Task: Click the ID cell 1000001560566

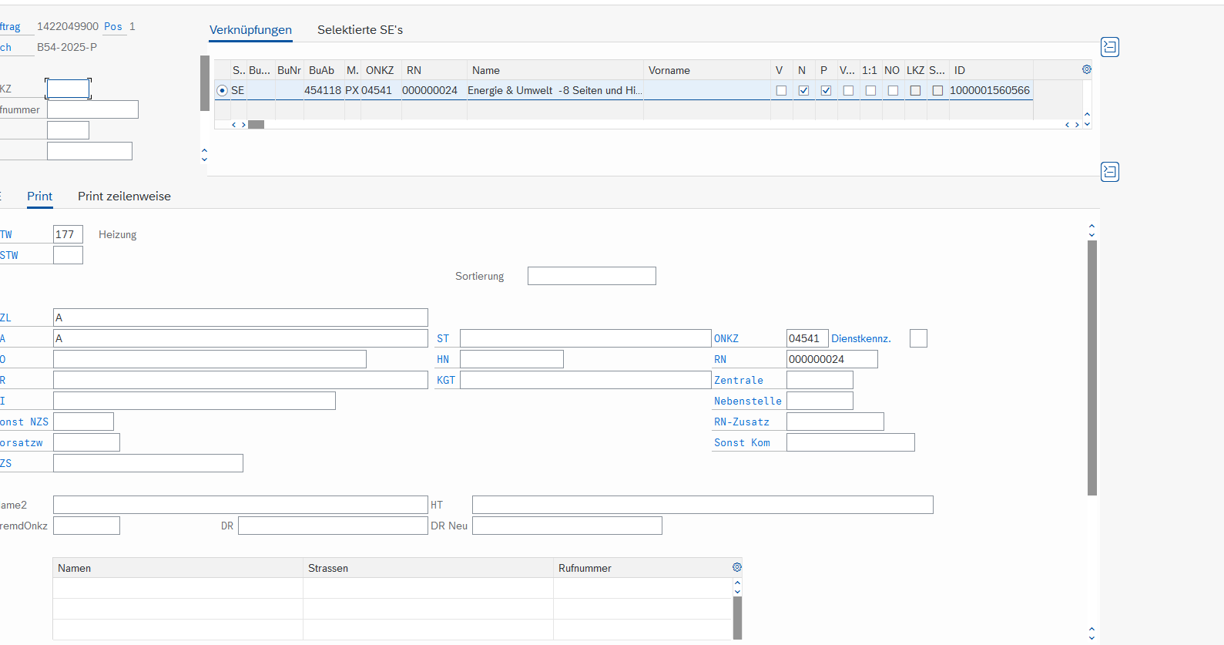Action: pyautogui.click(x=990, y=90)
